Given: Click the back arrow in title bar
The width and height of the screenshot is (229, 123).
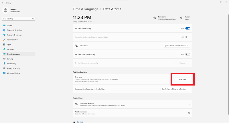Looking at the screenshot, I should click(3, 3).
